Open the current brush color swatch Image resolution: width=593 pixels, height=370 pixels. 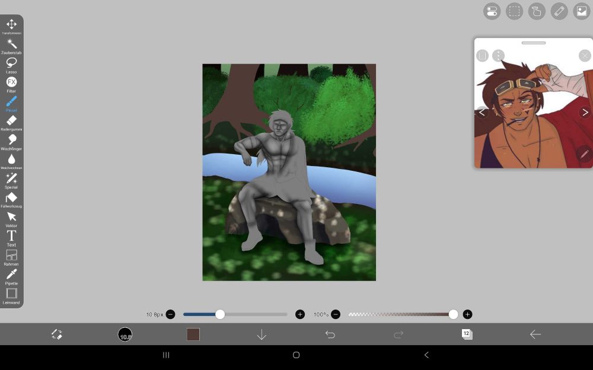point(193,334)
